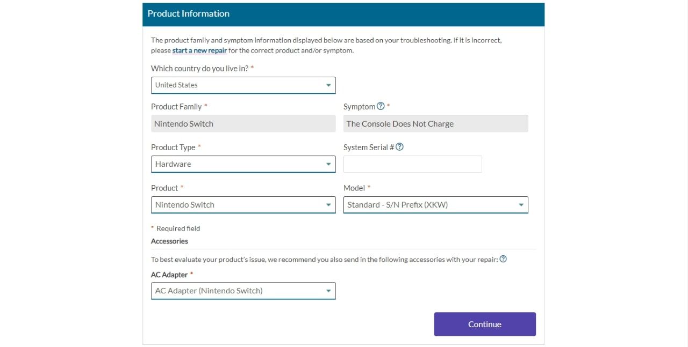Follow the "start a new repair" link

(x=199, y=50)
